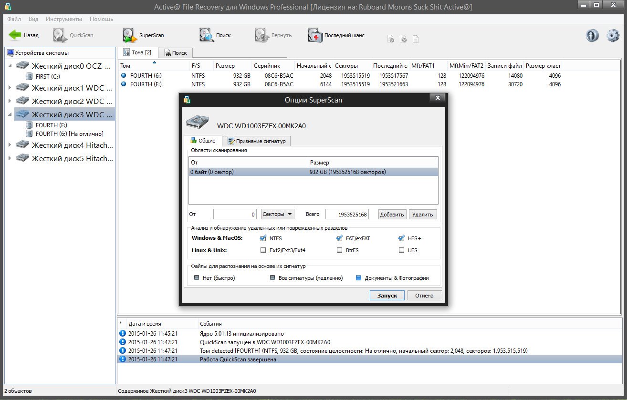Collapse Жесткий диск0 OCZ tree node

click(10, 66)
